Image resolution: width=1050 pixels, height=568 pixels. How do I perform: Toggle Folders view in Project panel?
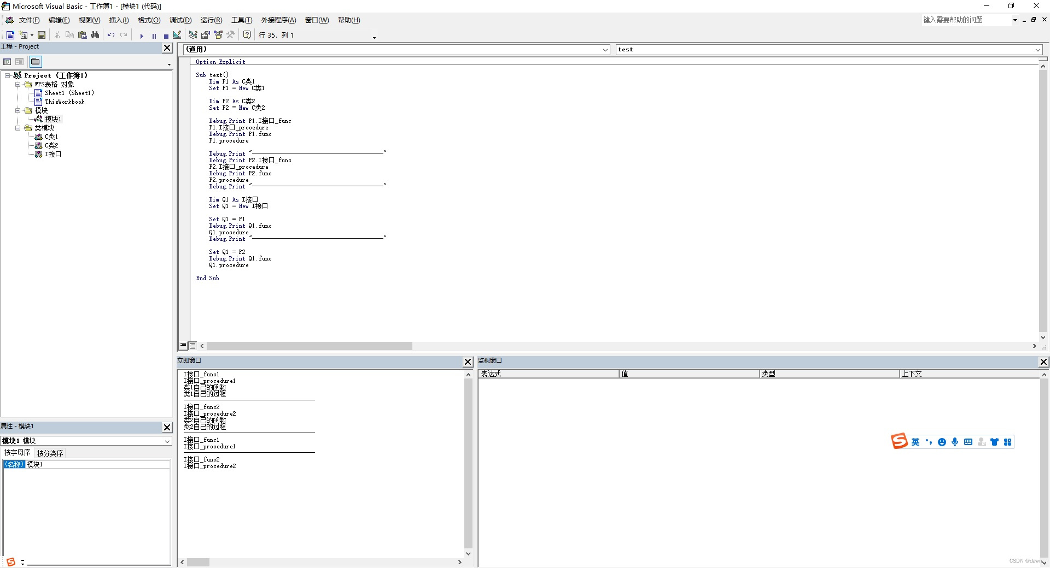(36, 62)
